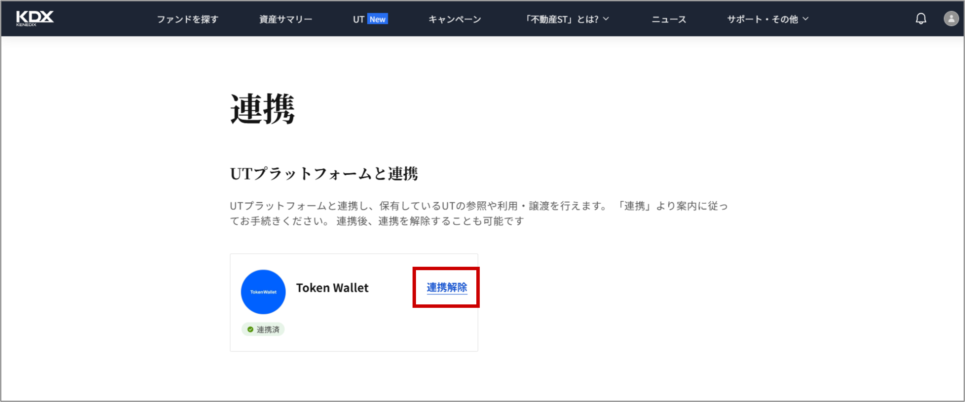The height and width of the screenshot is (402, 965).
Task: Open the notification bell icon
Action: 921,19
